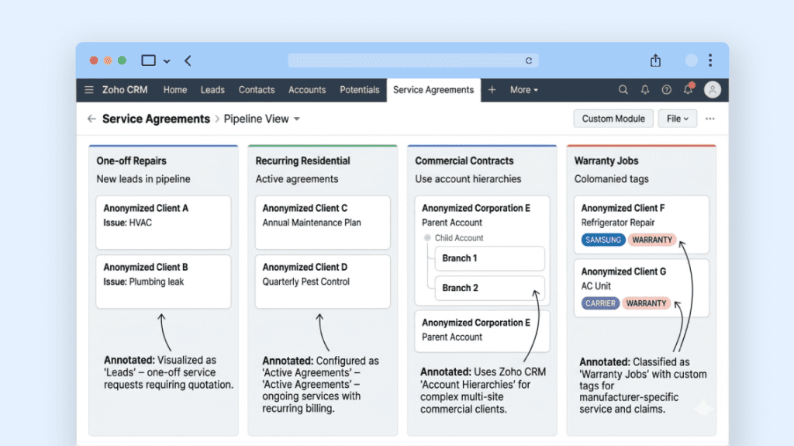Image resolution: width=794 pixels, height=446 pixels.
Task: Click the plus icon to add a module tab
Action: click(x=492, y=90)
